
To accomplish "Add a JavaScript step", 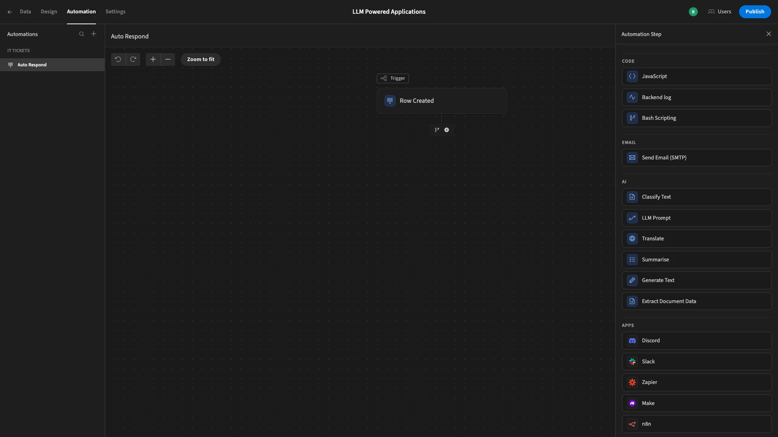I will coord(697,76).
